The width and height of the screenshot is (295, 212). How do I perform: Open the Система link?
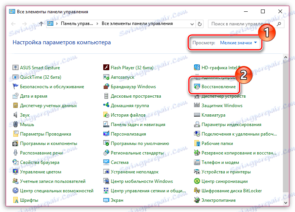[120, 162]
